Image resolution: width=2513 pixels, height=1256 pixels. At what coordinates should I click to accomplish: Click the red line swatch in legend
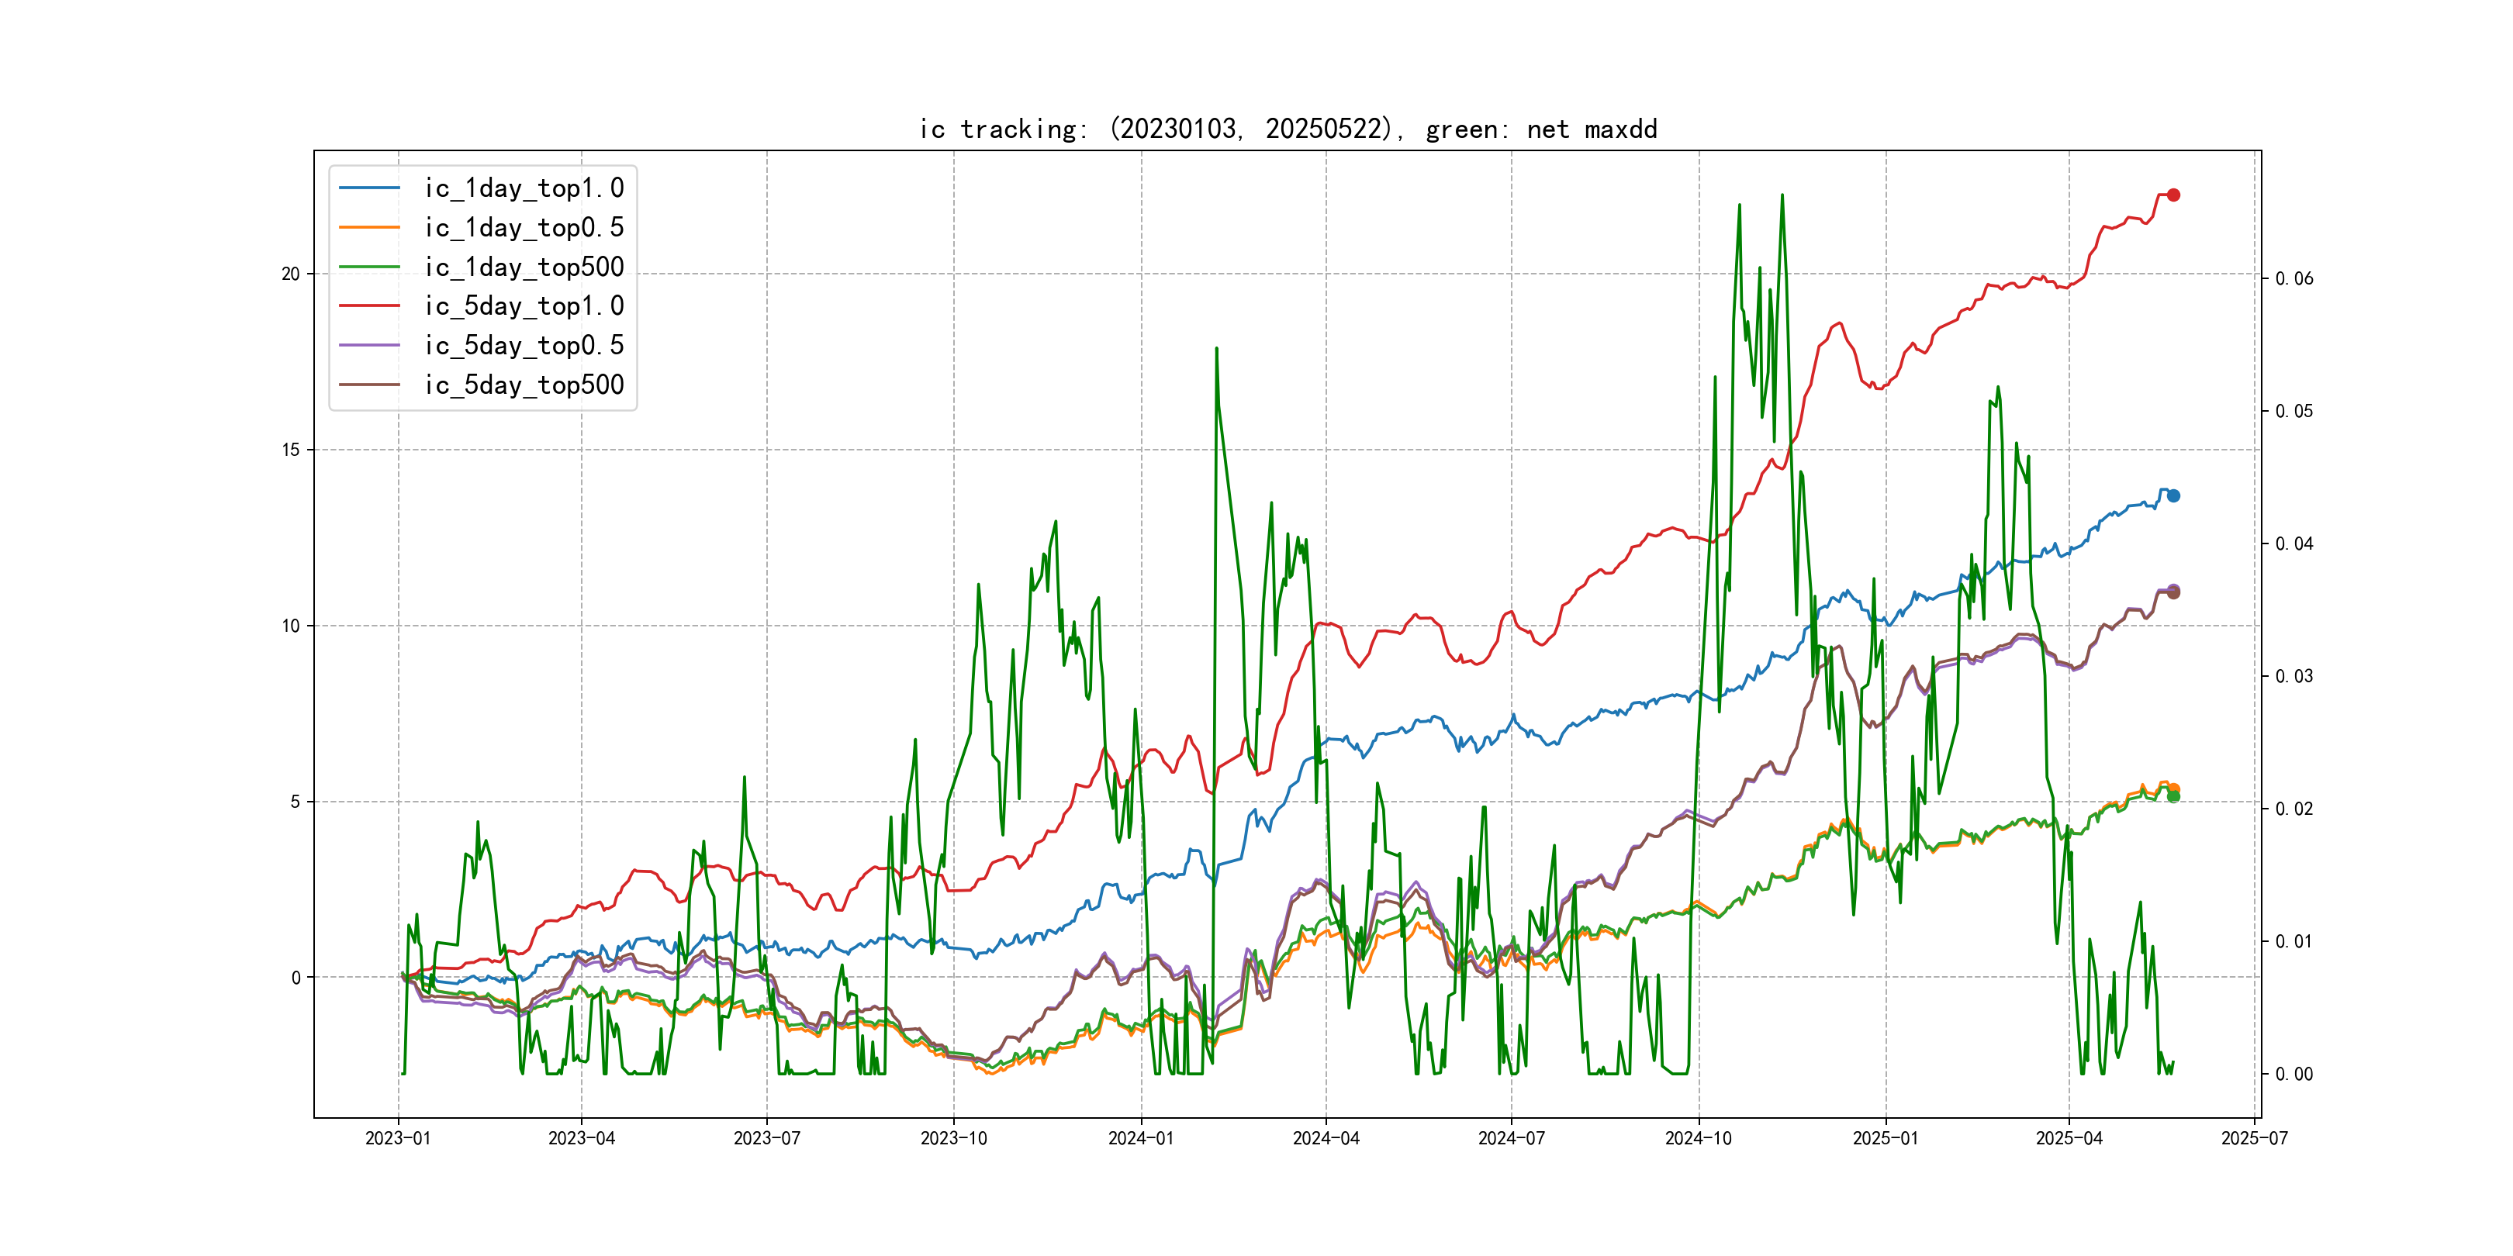pos(368,306)
